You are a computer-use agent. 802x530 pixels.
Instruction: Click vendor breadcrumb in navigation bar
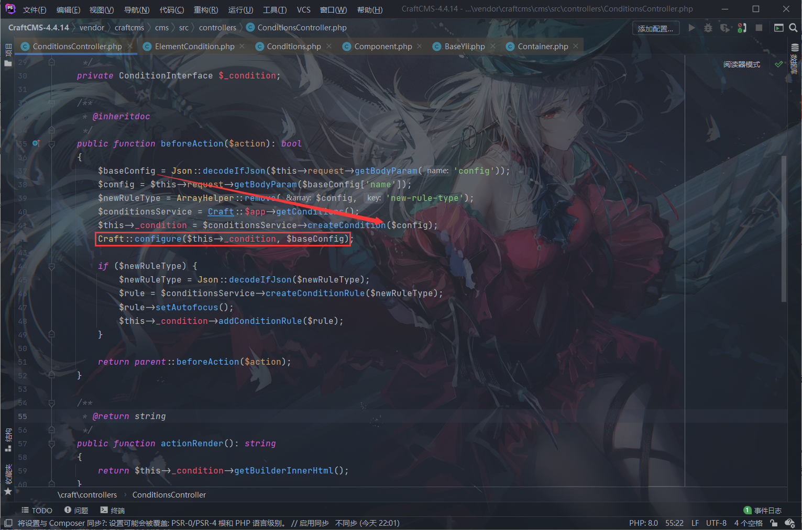pos(92,28)
